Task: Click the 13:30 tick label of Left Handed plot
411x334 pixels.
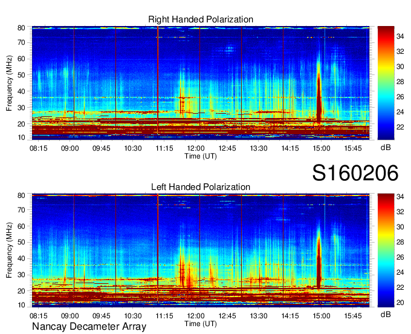Action: click(259, 316)
